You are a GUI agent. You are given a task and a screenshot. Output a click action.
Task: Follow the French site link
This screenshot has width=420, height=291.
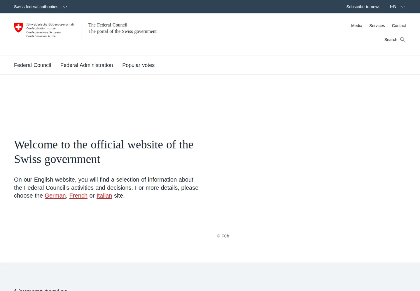(78, 196)
